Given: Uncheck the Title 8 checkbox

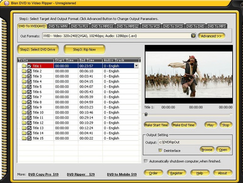Looking at the screenshot, I should tap(29, 102).
